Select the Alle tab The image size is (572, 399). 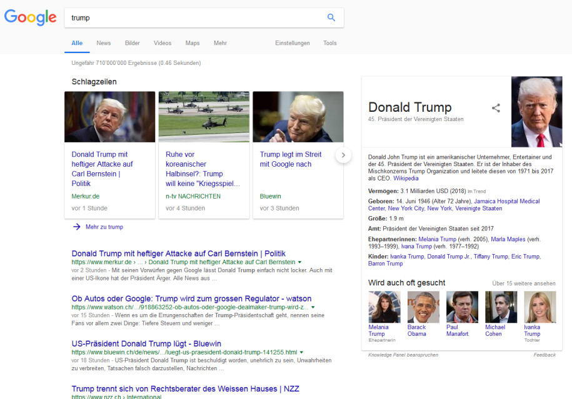[x=77, y=43]
